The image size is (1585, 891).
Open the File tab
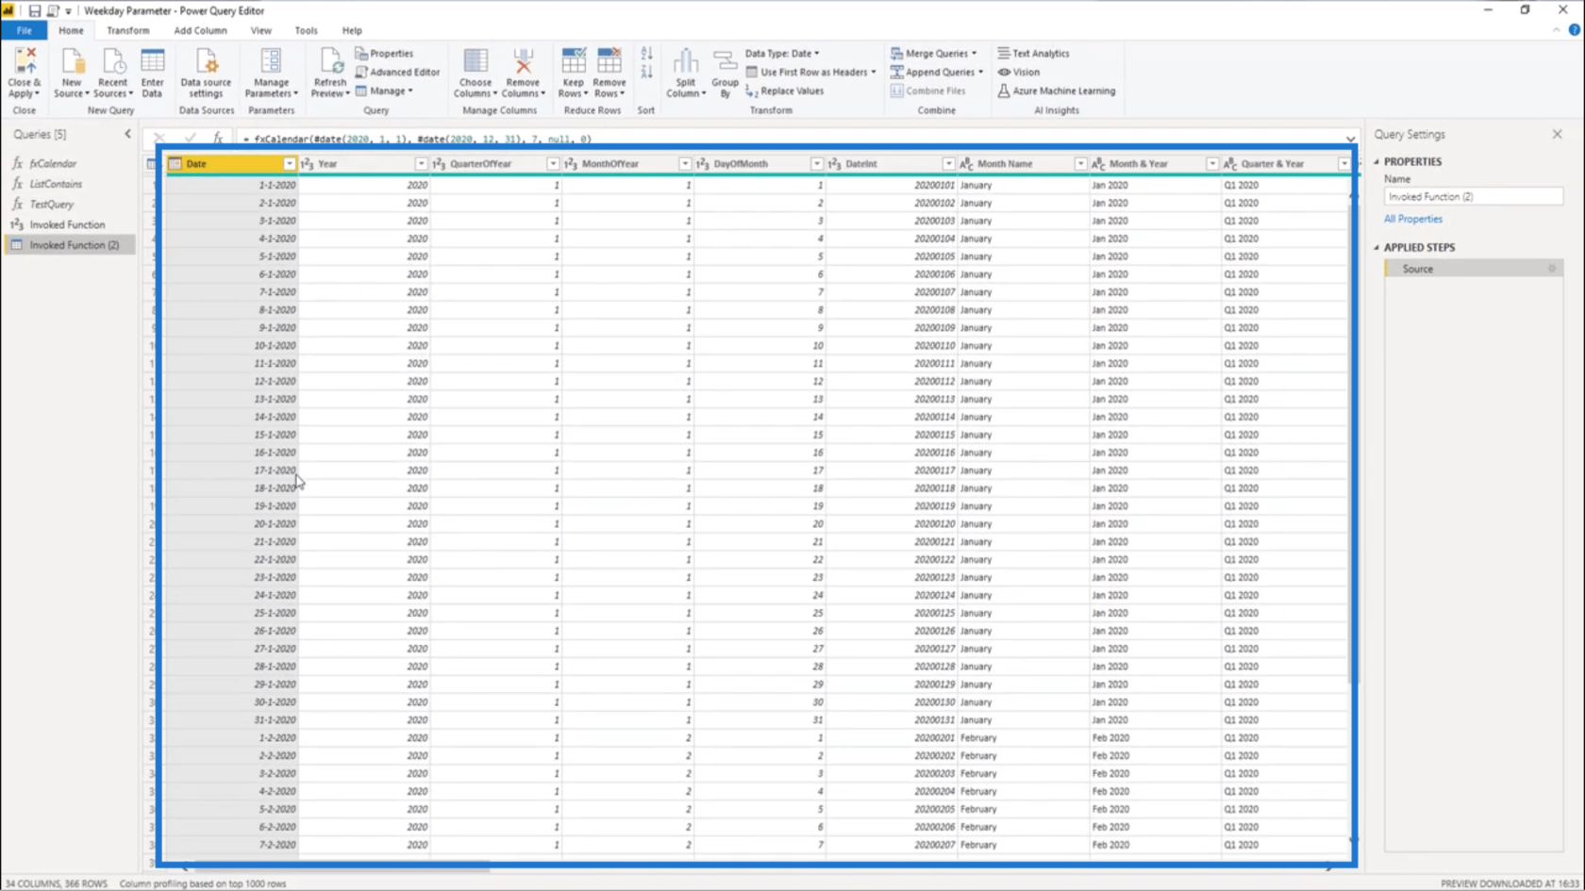coord(24,30)
